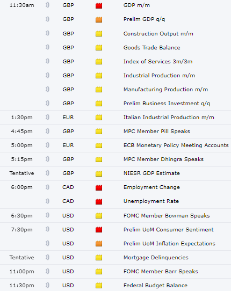Open Construction Output m/m event details
The image size is (231, 291).
[x=158, y=34]
